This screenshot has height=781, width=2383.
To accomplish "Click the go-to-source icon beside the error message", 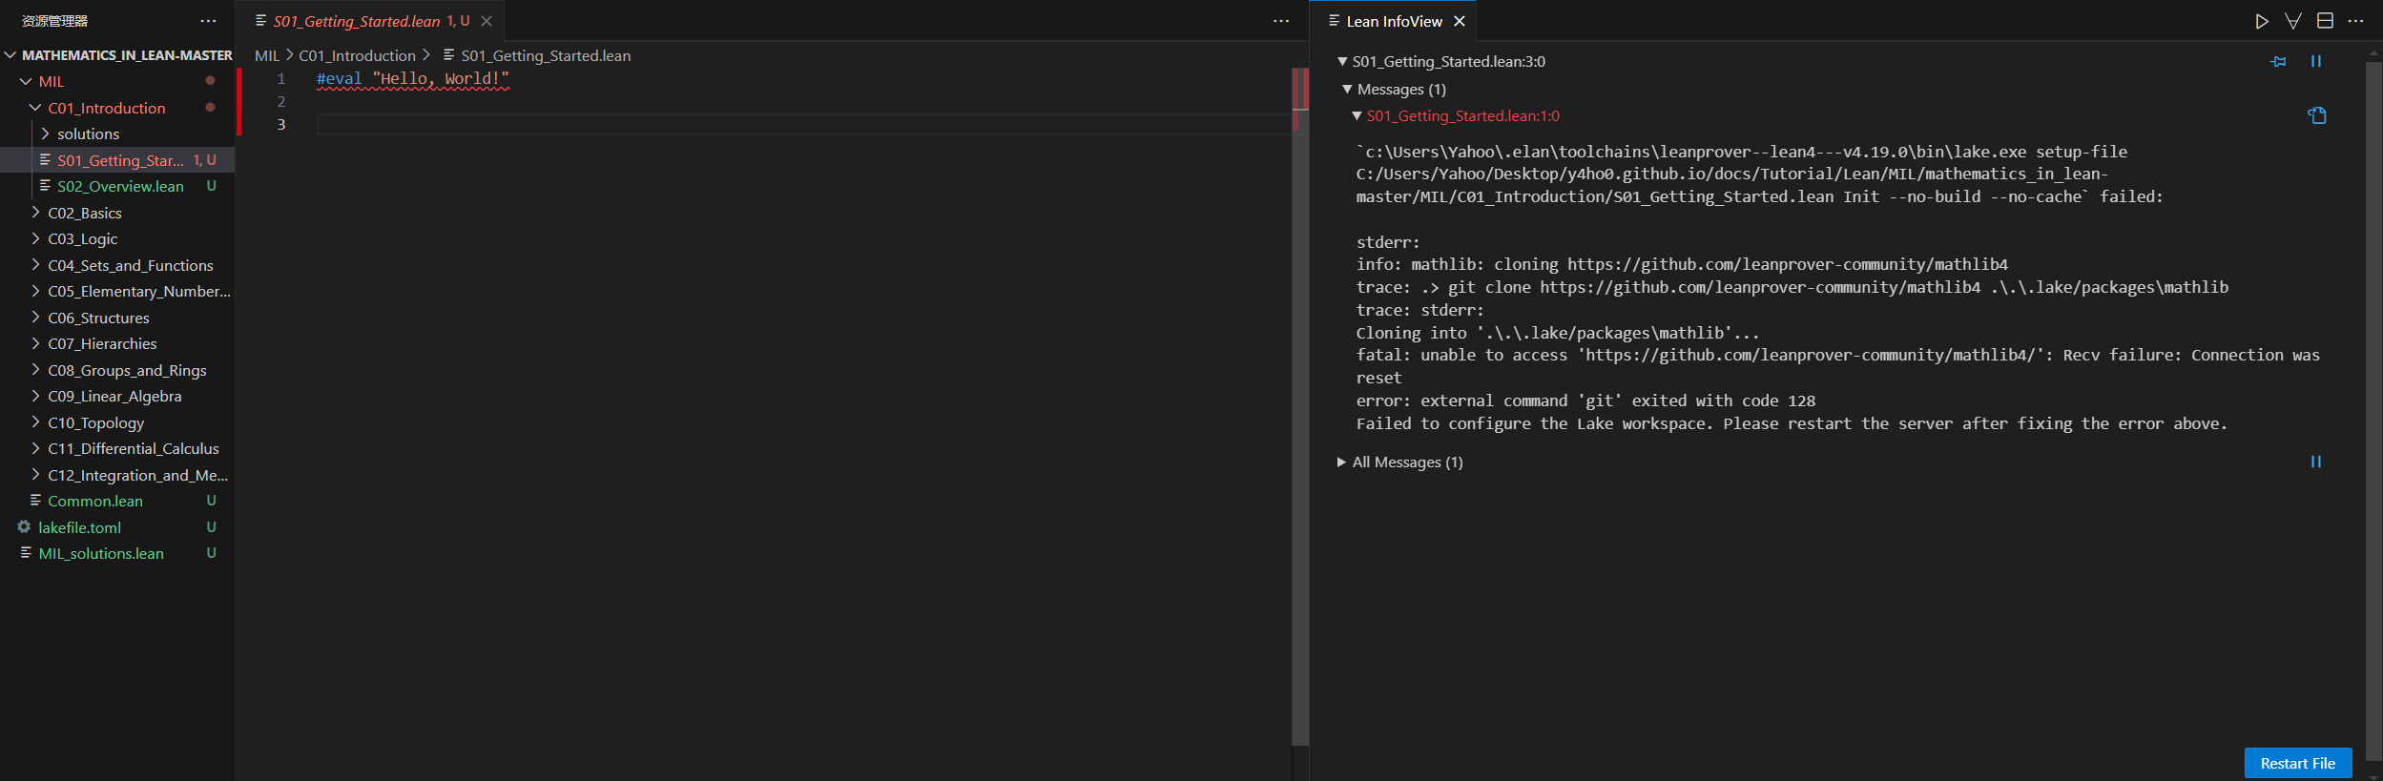I will point(2316,115).
